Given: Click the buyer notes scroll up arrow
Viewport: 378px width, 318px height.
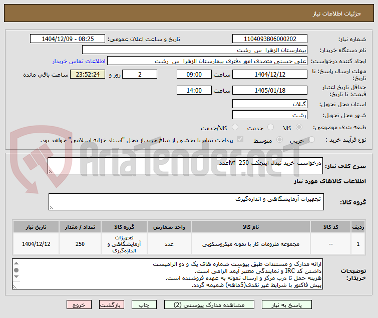Looking at the screenshot, I should 16,263.
